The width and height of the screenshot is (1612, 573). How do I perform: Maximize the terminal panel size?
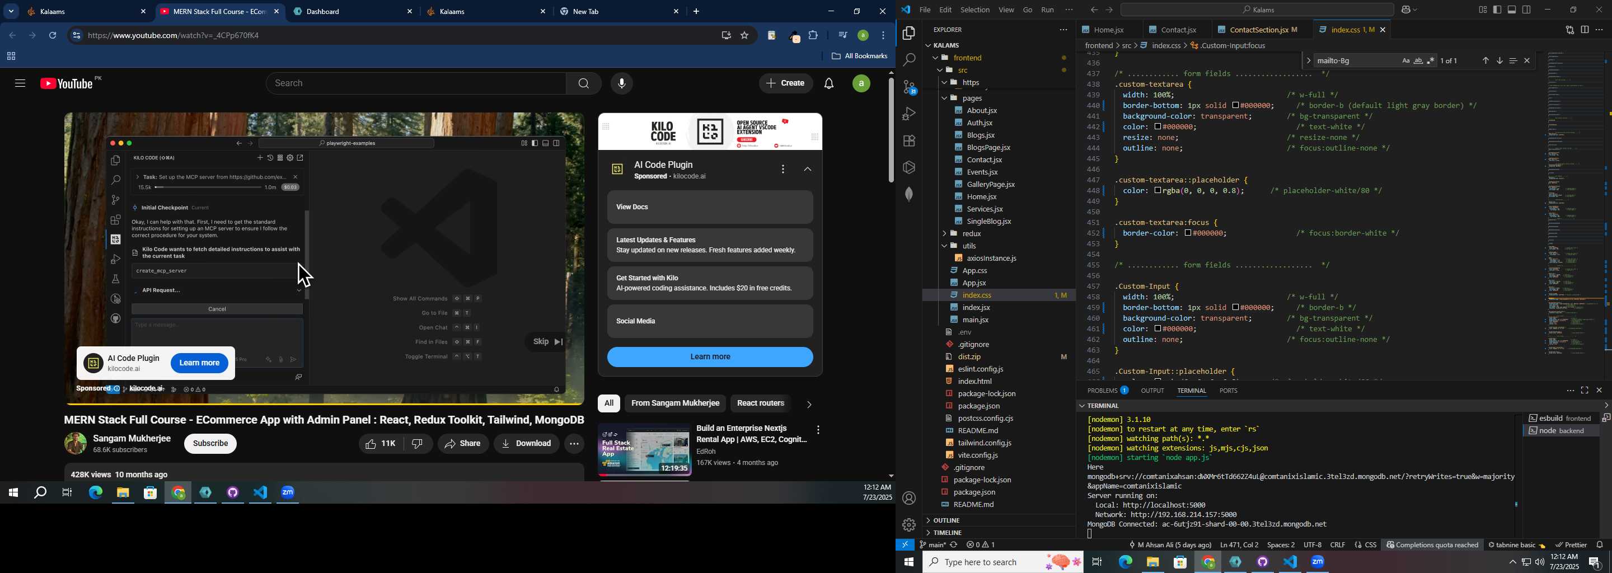point(1585,391)
